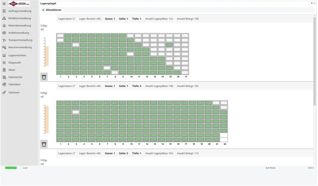Open the hamburger menu icon

(x=4, y=4)
